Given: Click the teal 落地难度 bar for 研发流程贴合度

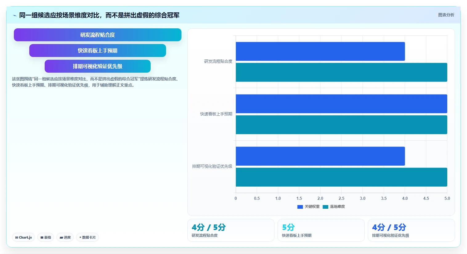Looking at the screenshot, I should point(342,72).
